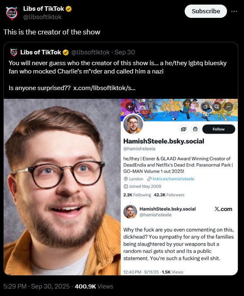Click the round profile picture under banner
The image size is (244, 296).
[x=133, y=124]
